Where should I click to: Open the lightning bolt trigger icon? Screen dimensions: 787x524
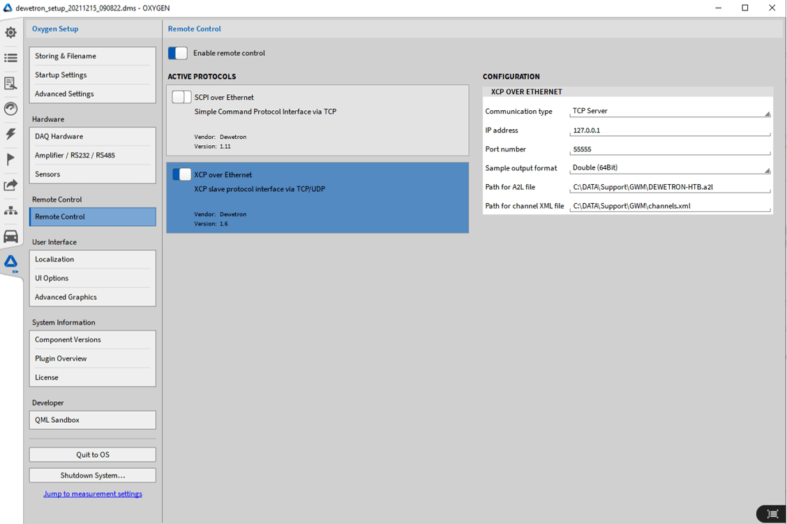click(11, 134)
